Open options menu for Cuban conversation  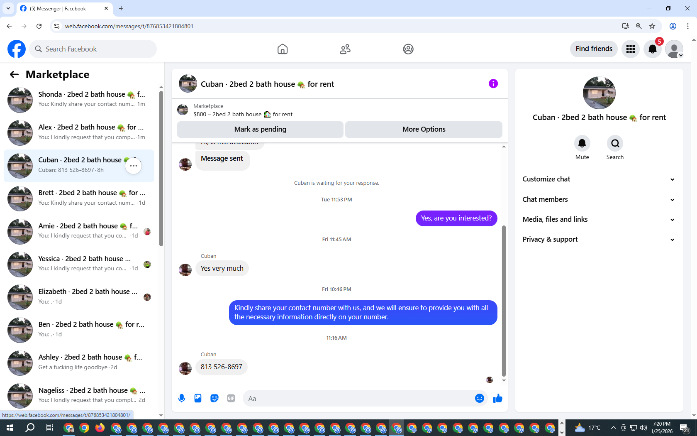click(x=133, y=166)
